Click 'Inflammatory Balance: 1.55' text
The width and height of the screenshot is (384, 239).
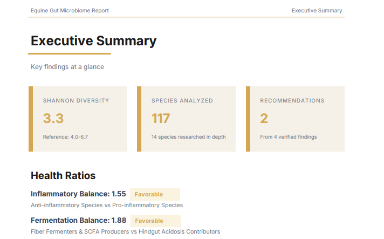pos(78,194)
